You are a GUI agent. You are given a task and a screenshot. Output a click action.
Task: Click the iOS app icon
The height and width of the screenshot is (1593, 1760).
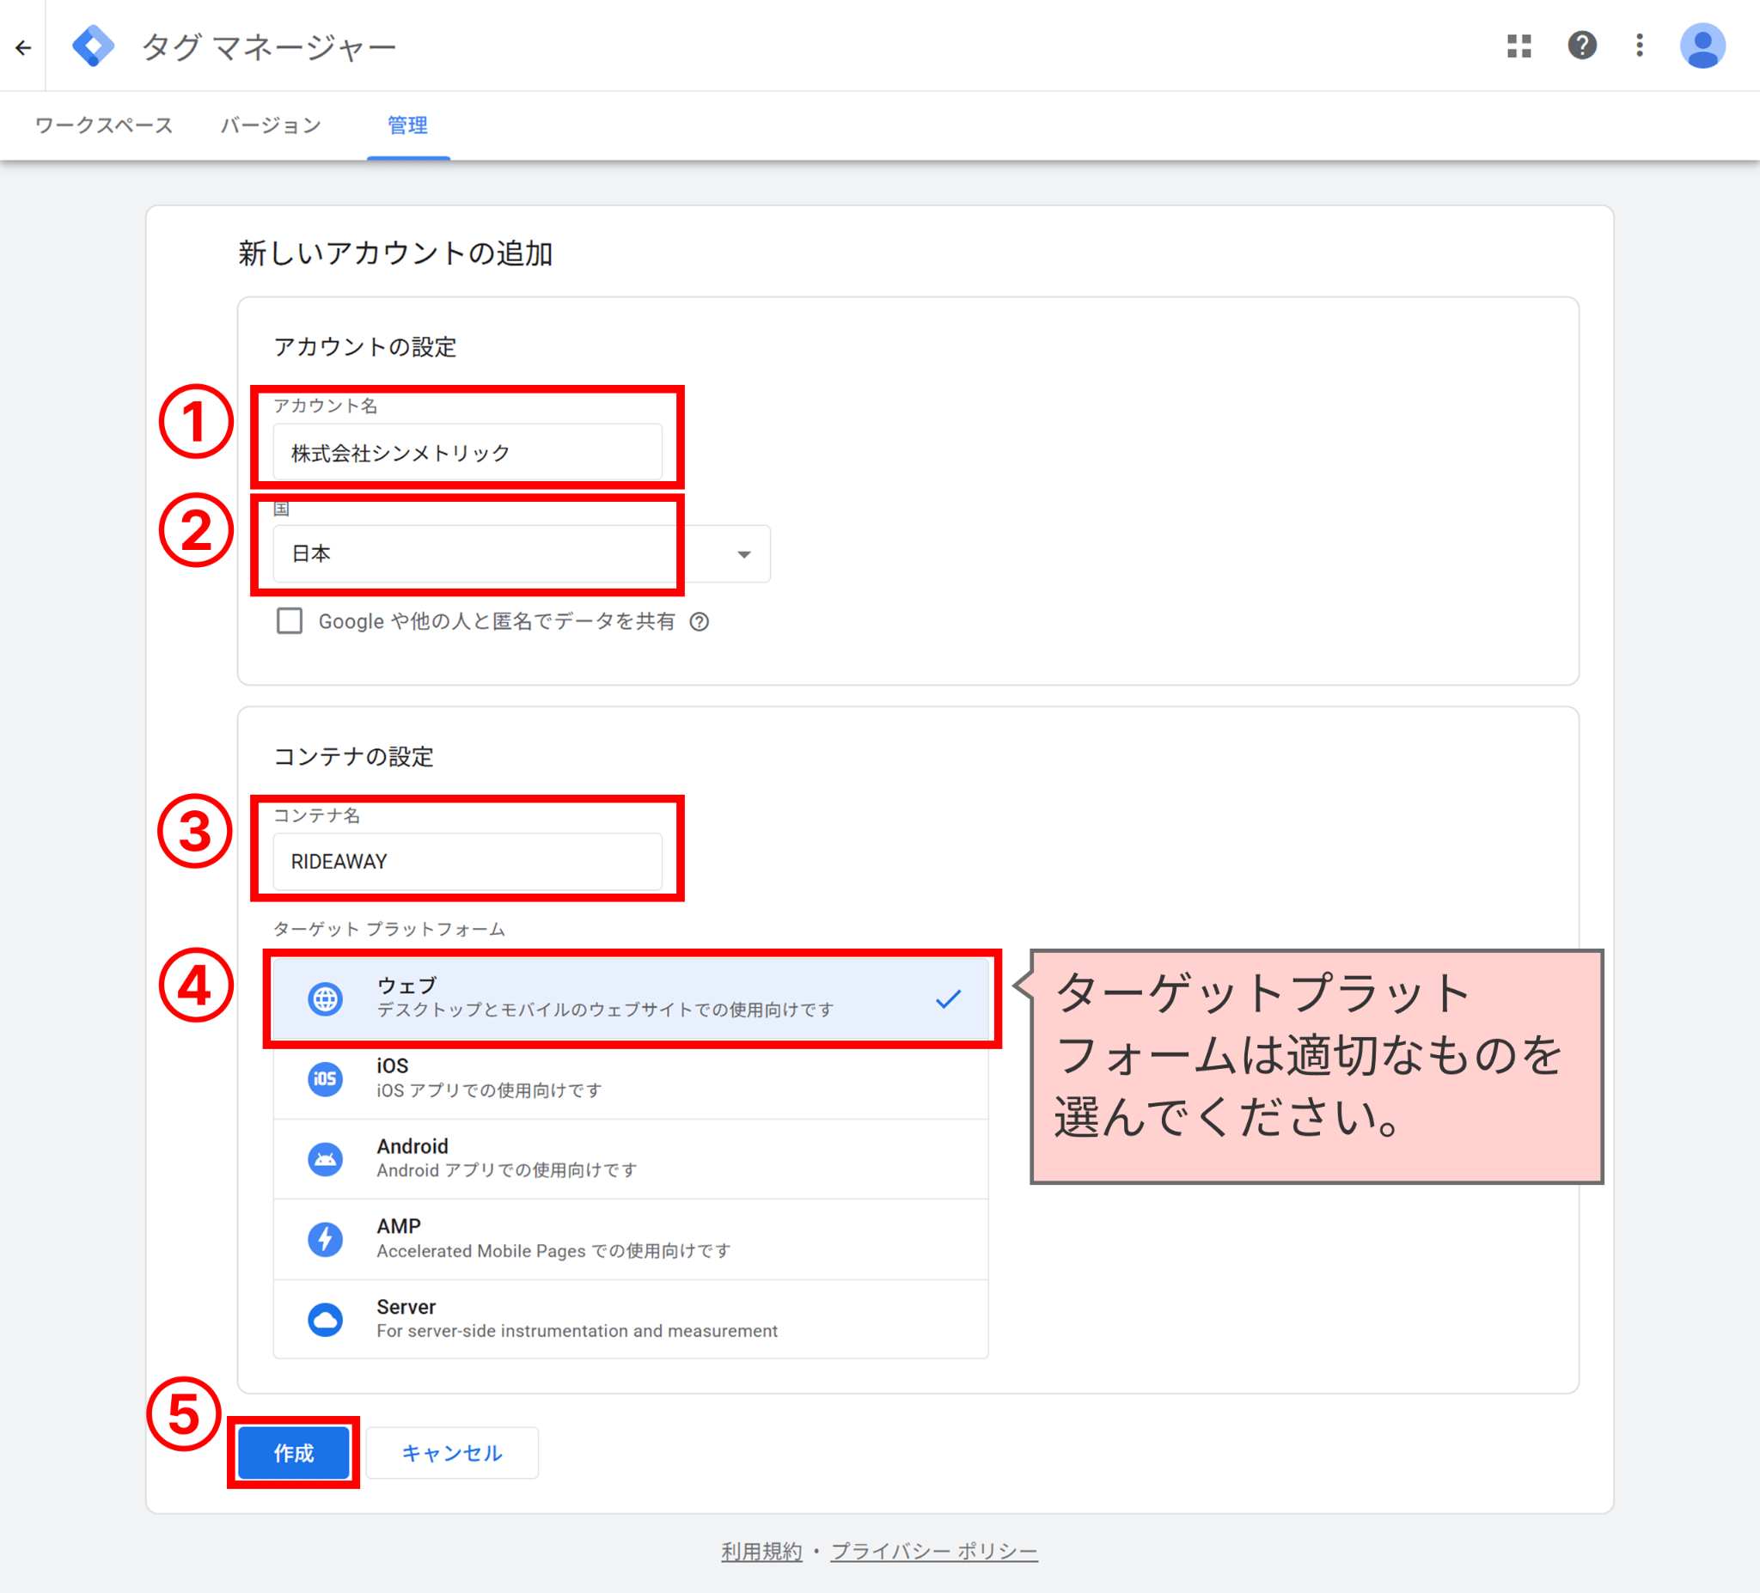(x=324, y=1077)
